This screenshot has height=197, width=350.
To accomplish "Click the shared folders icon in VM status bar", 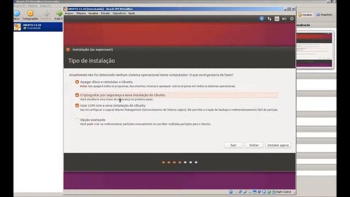I will click(250, 192).
